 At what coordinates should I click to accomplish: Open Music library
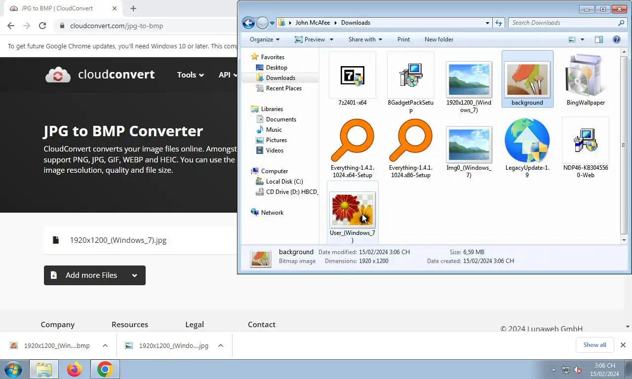coord(274,130)
